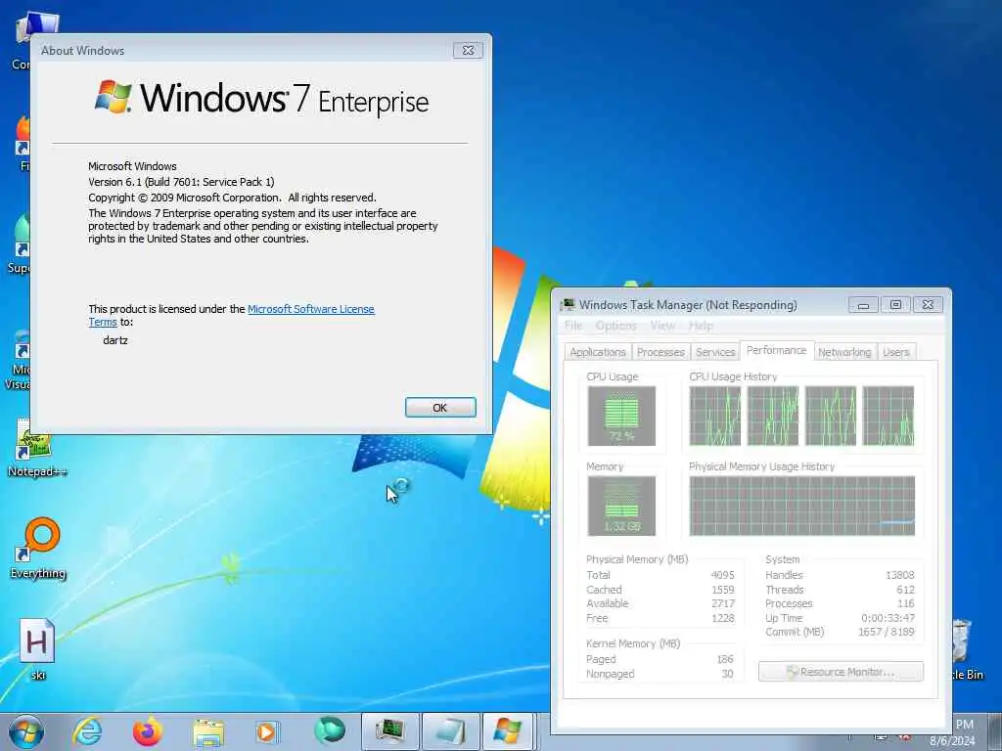Click the third CPU Usage History graph

(830, 416)
